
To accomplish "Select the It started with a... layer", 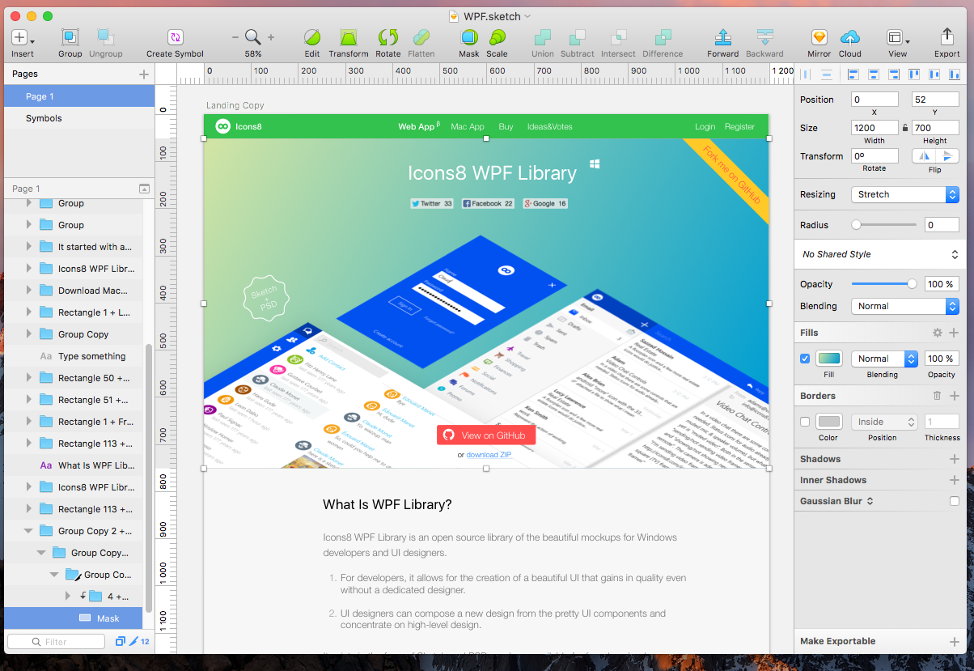I will point(74,247).
